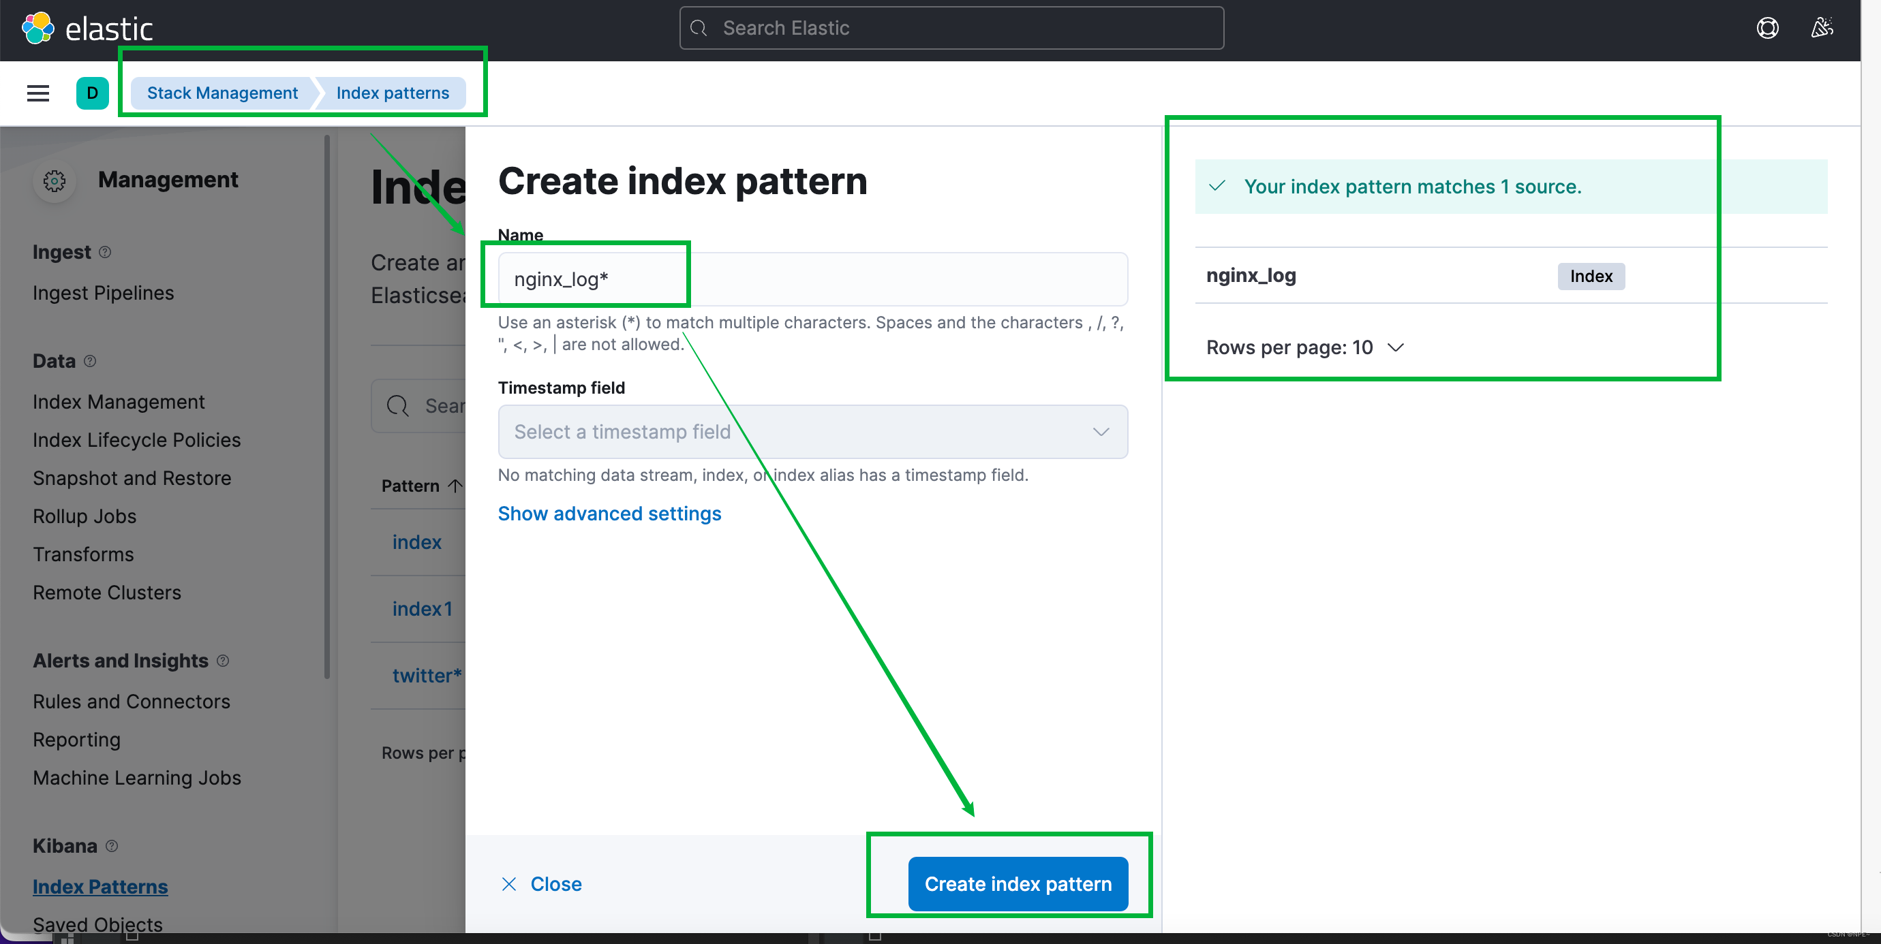
Task: Open Reporting page
Action: (76, 739)
